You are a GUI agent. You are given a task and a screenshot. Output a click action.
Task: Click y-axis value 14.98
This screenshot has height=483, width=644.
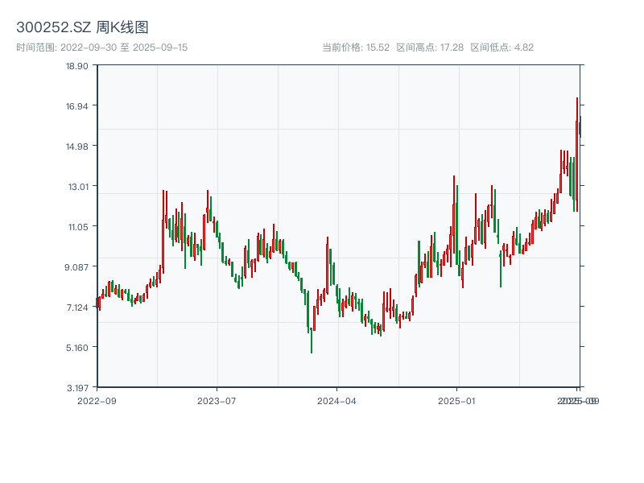tap(77, 147)
